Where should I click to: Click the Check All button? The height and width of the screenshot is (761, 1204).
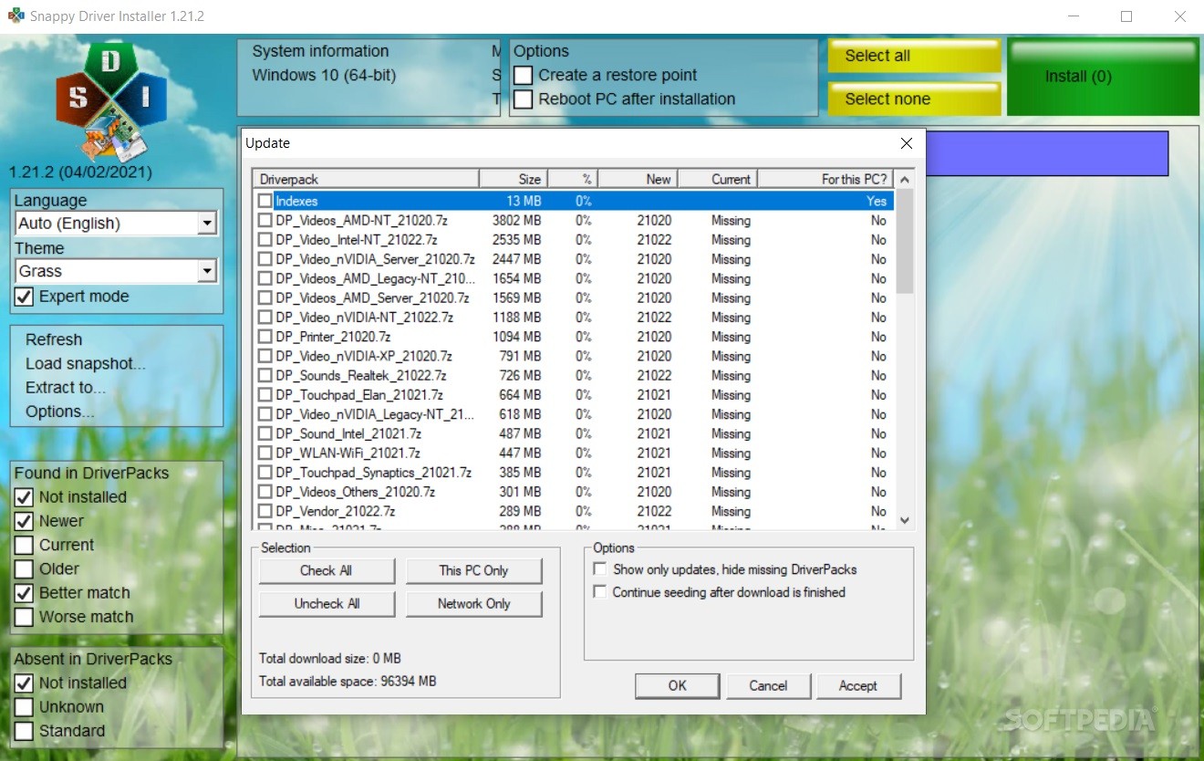[x=327, y=570]
